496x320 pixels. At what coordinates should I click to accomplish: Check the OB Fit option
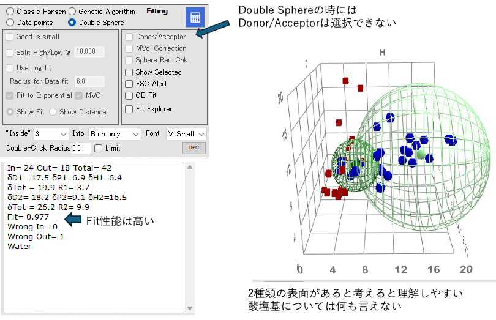(x=129, y=96)
